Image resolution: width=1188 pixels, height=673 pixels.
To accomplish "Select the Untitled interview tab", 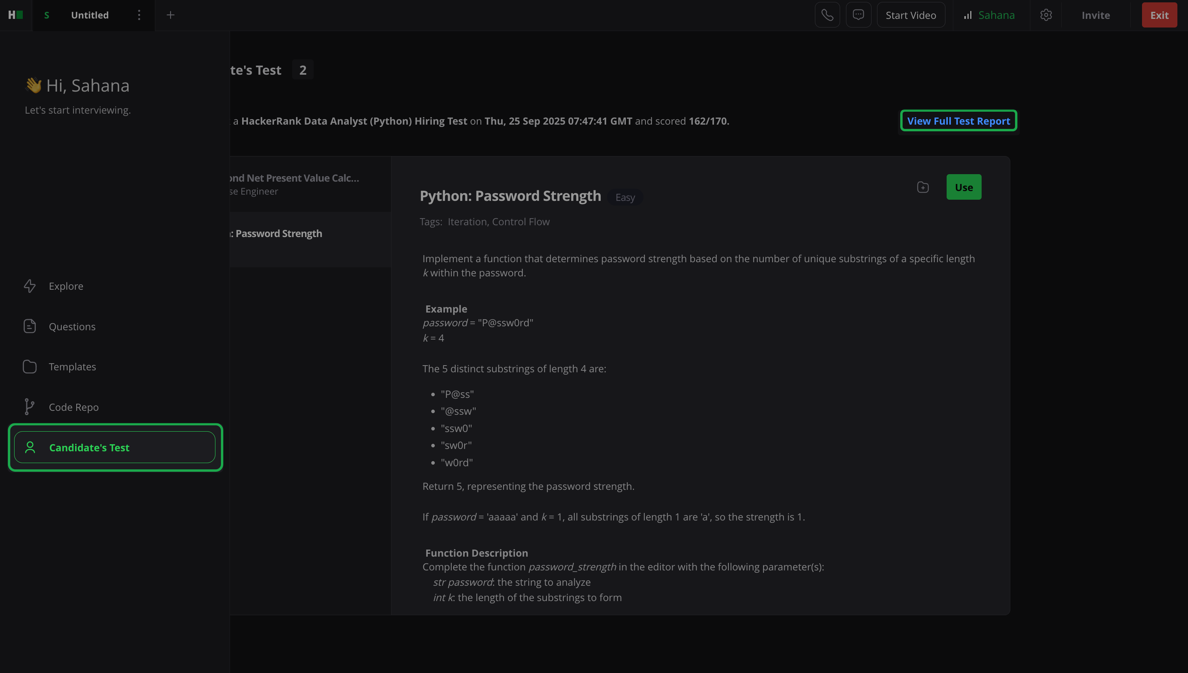I will pyautogui.click(x=90, y=15).
